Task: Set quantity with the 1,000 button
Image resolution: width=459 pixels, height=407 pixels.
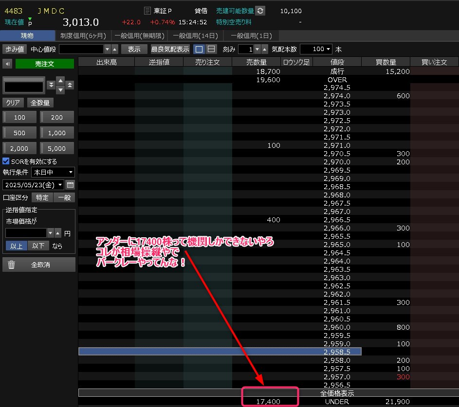Action: tap(57, 133)
